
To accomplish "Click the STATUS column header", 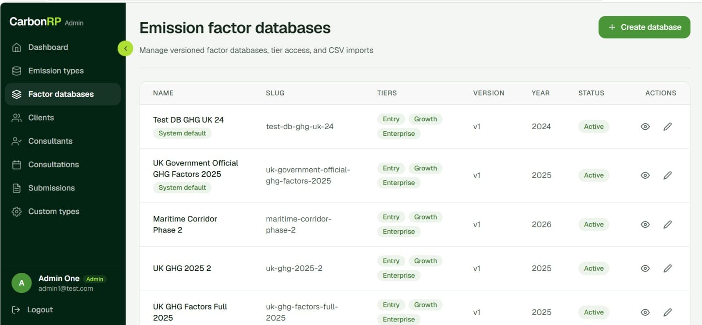I will [x=591, y=93].
